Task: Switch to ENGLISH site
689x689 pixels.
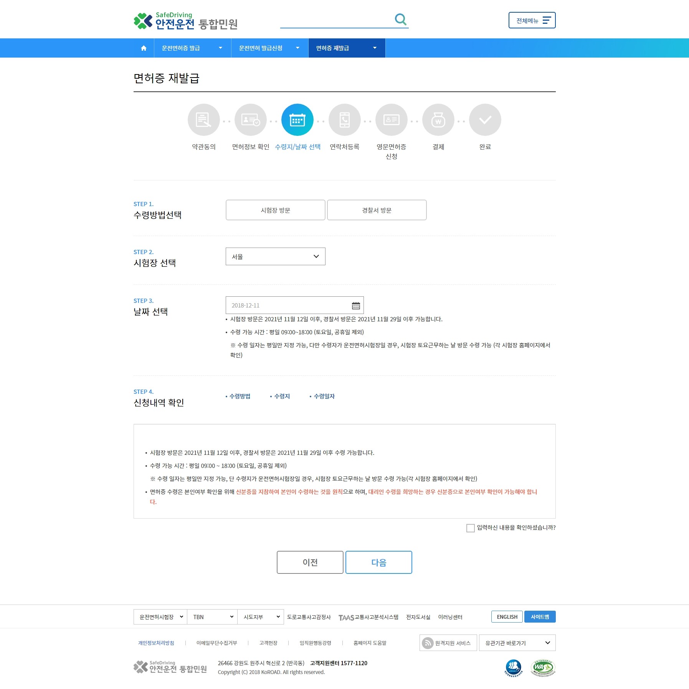Action: pyautogui.click(x=507, y=616)
